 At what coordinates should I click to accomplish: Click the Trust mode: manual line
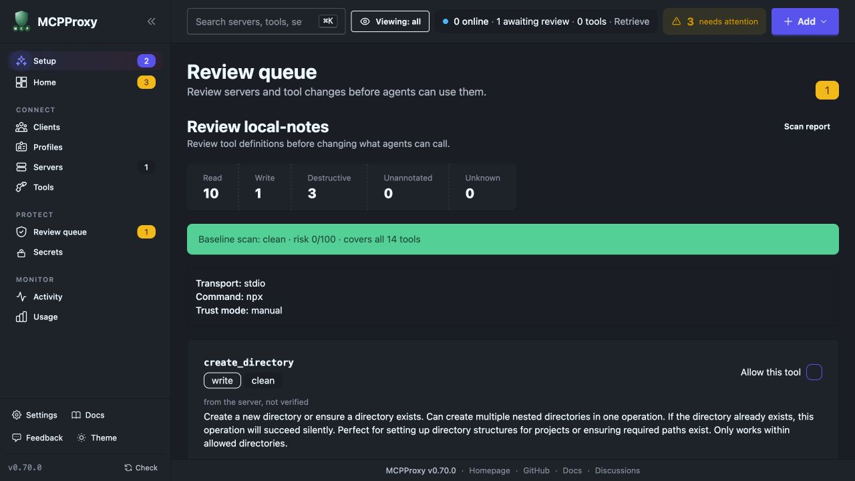[239, 310]
